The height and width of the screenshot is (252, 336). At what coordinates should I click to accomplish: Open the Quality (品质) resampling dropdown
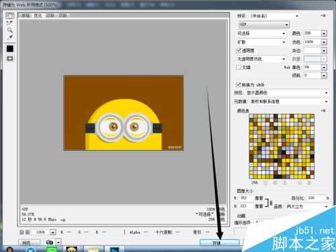[307, 206]
